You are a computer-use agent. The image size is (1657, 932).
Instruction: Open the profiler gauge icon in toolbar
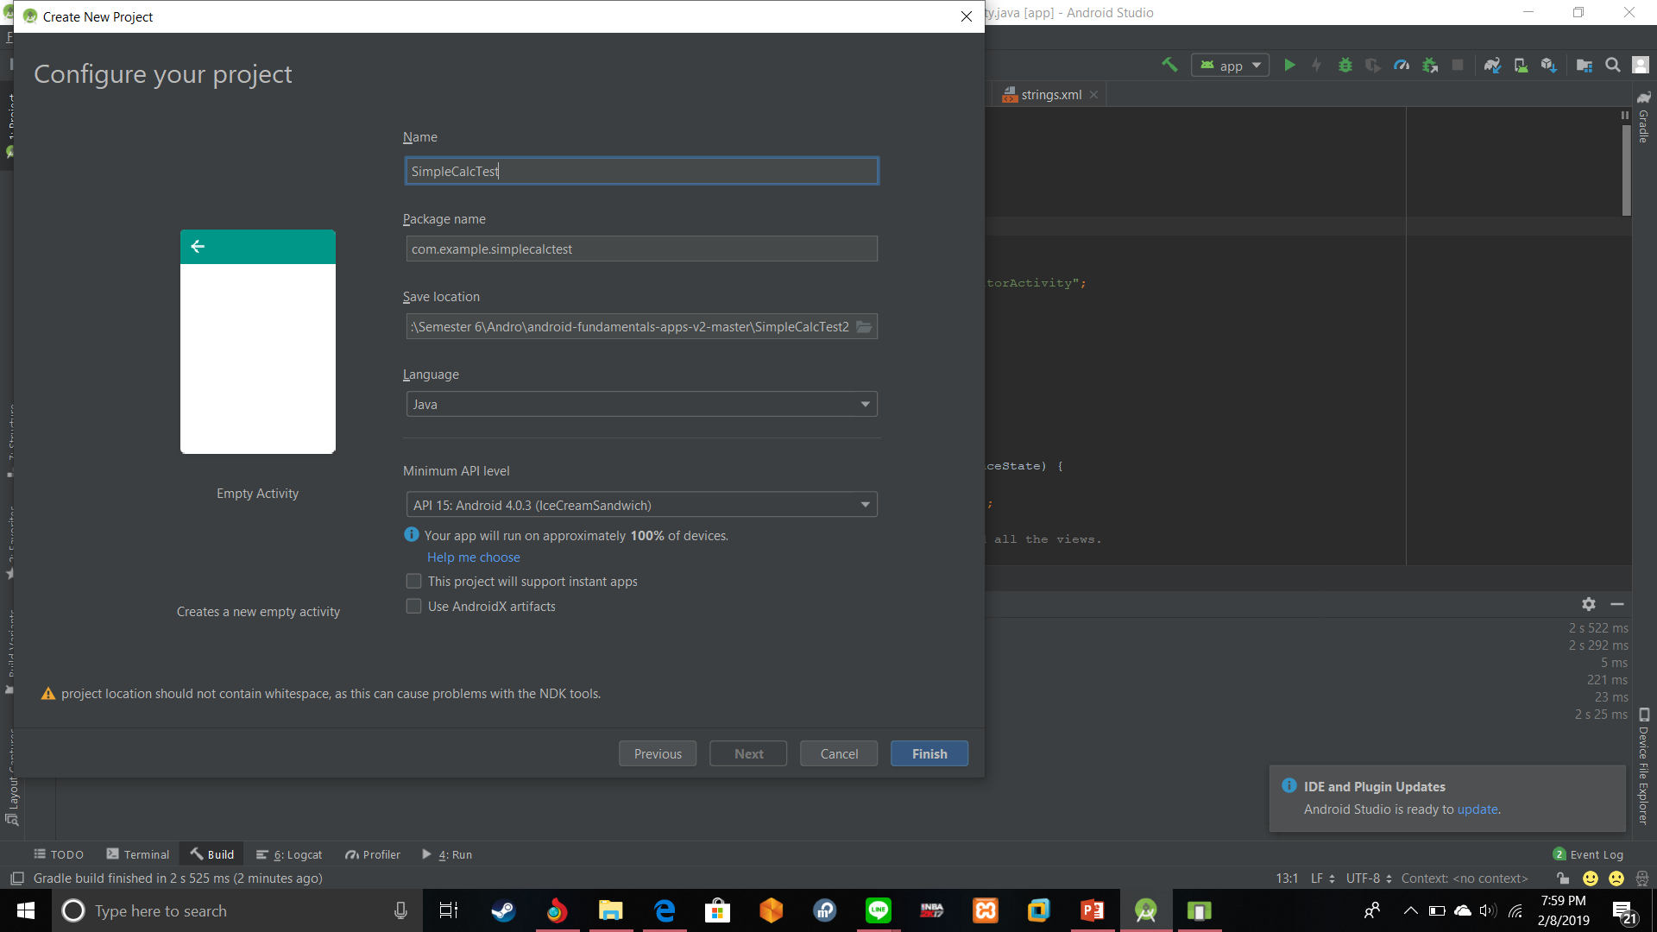(1402, 65)
